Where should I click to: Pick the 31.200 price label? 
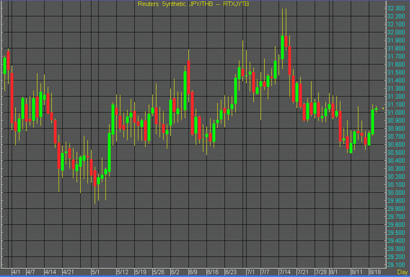[x=396, y=97]
